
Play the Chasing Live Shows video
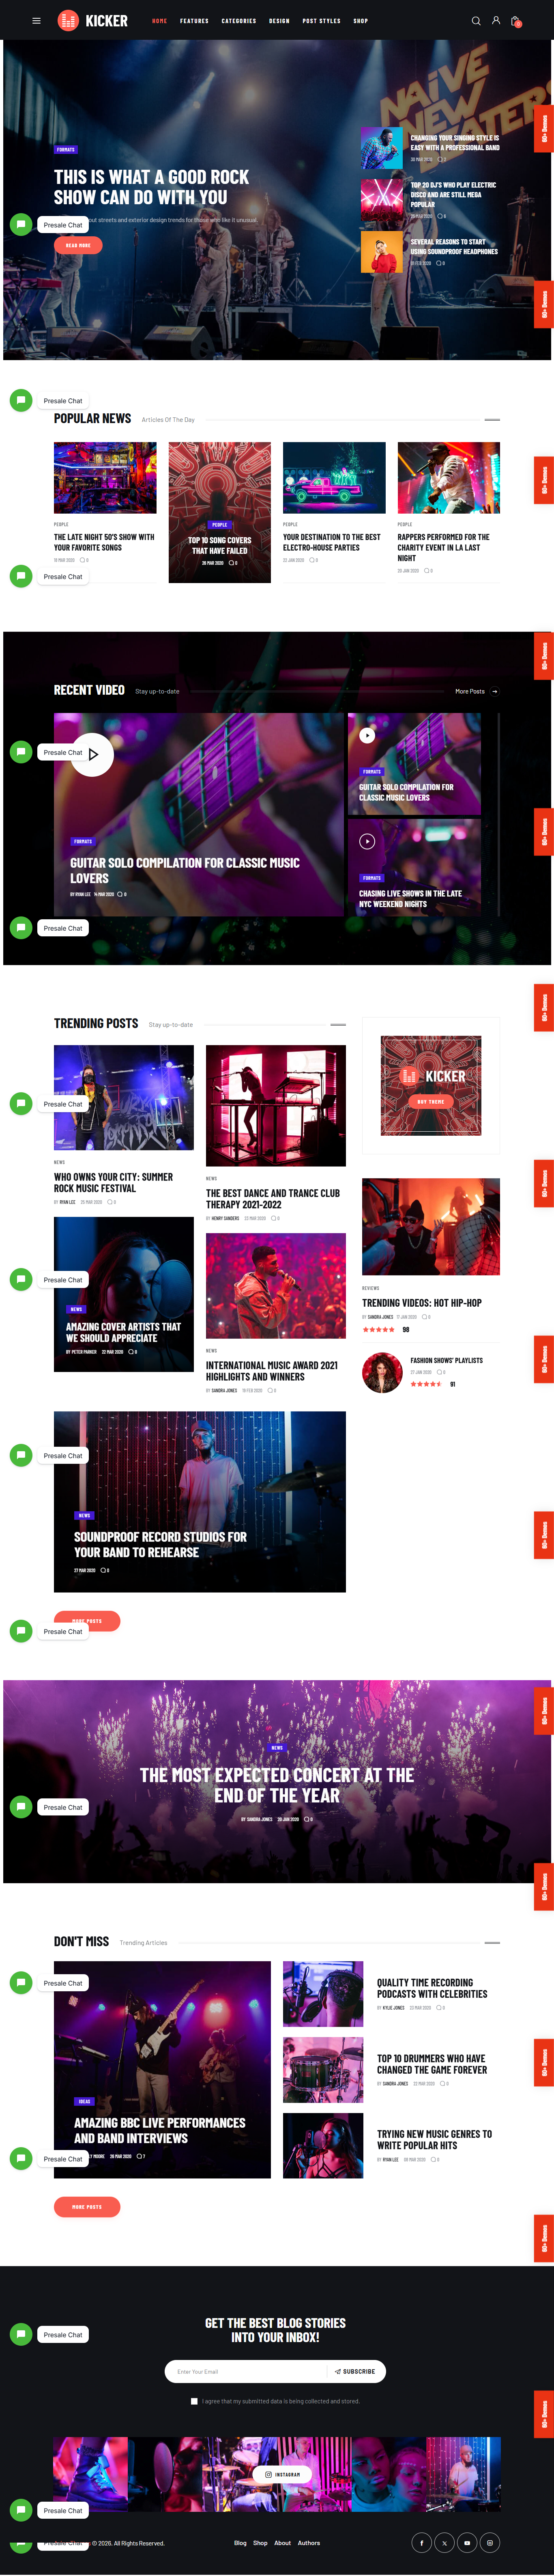[x=367, y=841]
